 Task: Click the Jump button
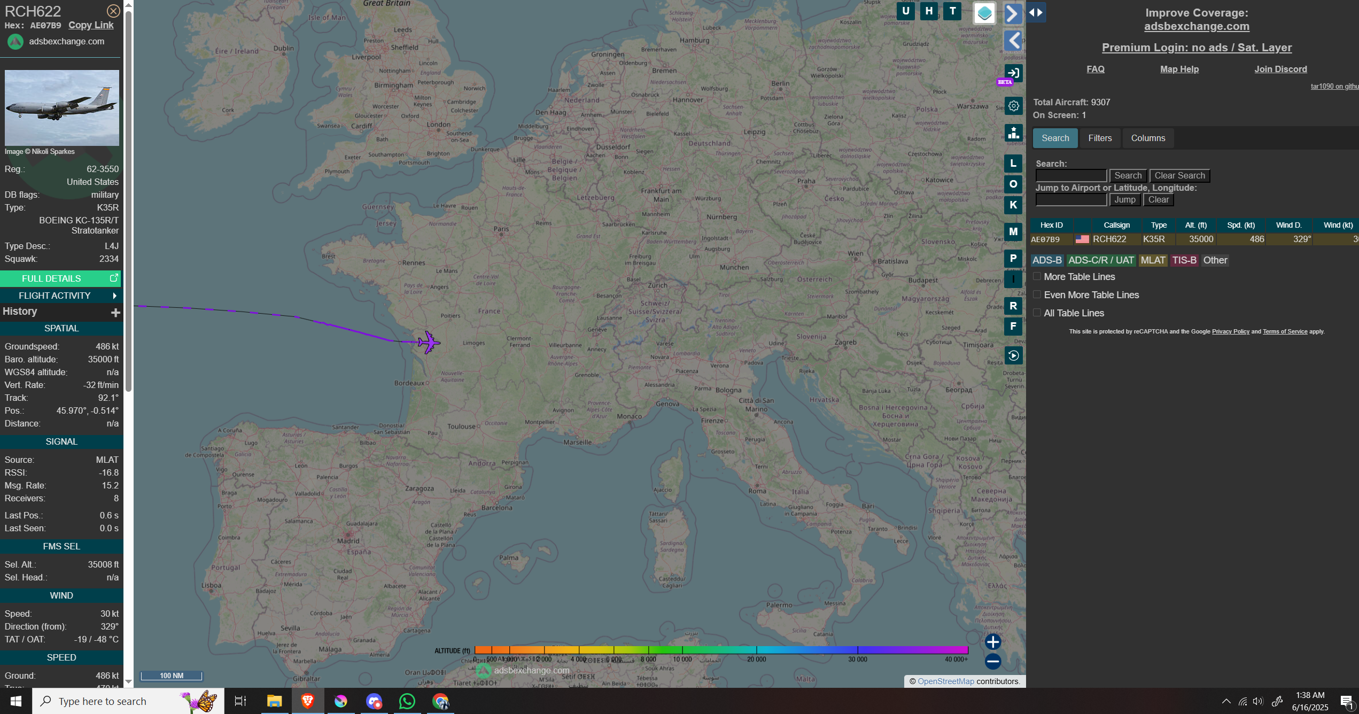[1125, 199]
